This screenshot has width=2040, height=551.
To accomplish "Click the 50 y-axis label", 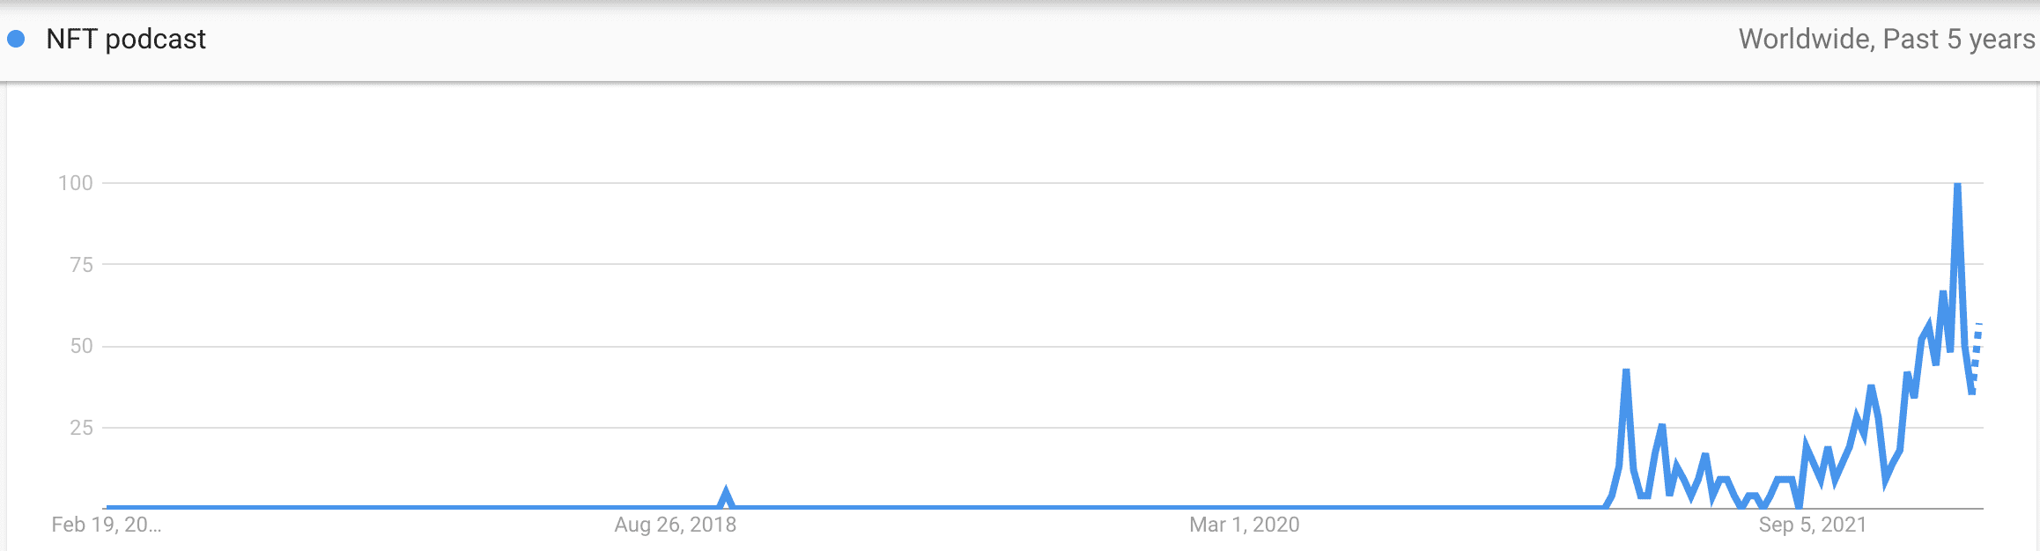I will [x=81, y=346].
